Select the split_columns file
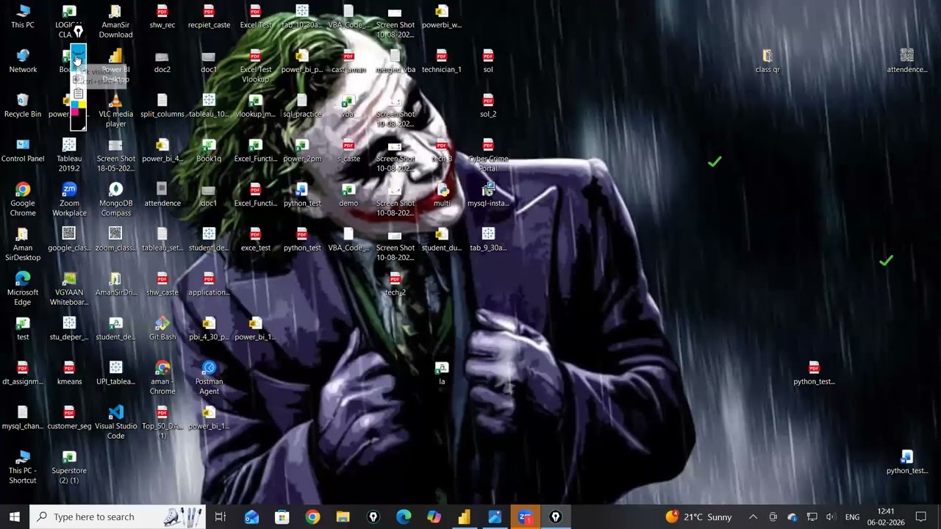 [x=162, y=106]
